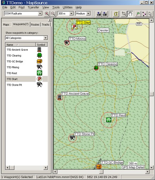Screen dimensions: 155x180
Task: Sort waypoints by Name column header
Action: (20, 45)
